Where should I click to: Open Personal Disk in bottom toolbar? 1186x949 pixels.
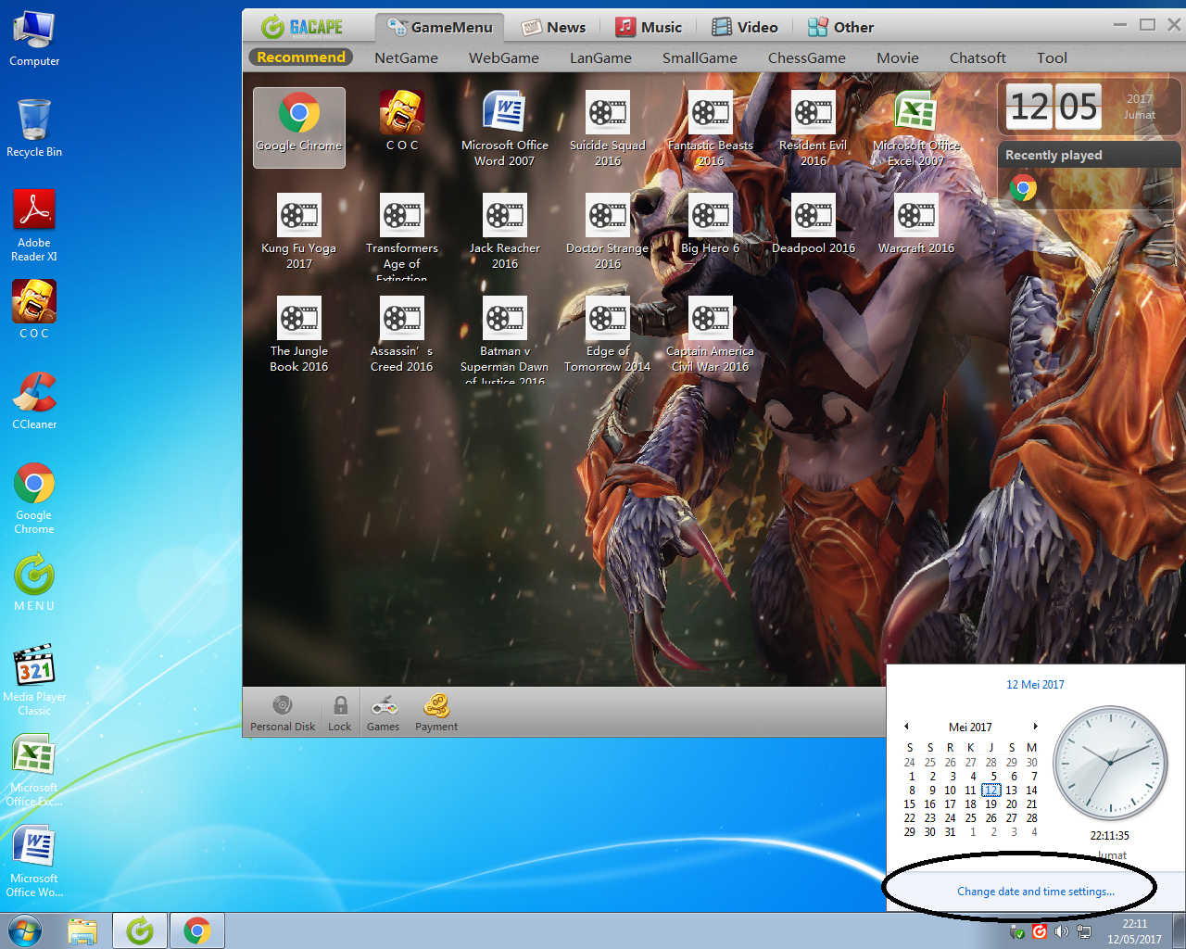pos(283,713)
